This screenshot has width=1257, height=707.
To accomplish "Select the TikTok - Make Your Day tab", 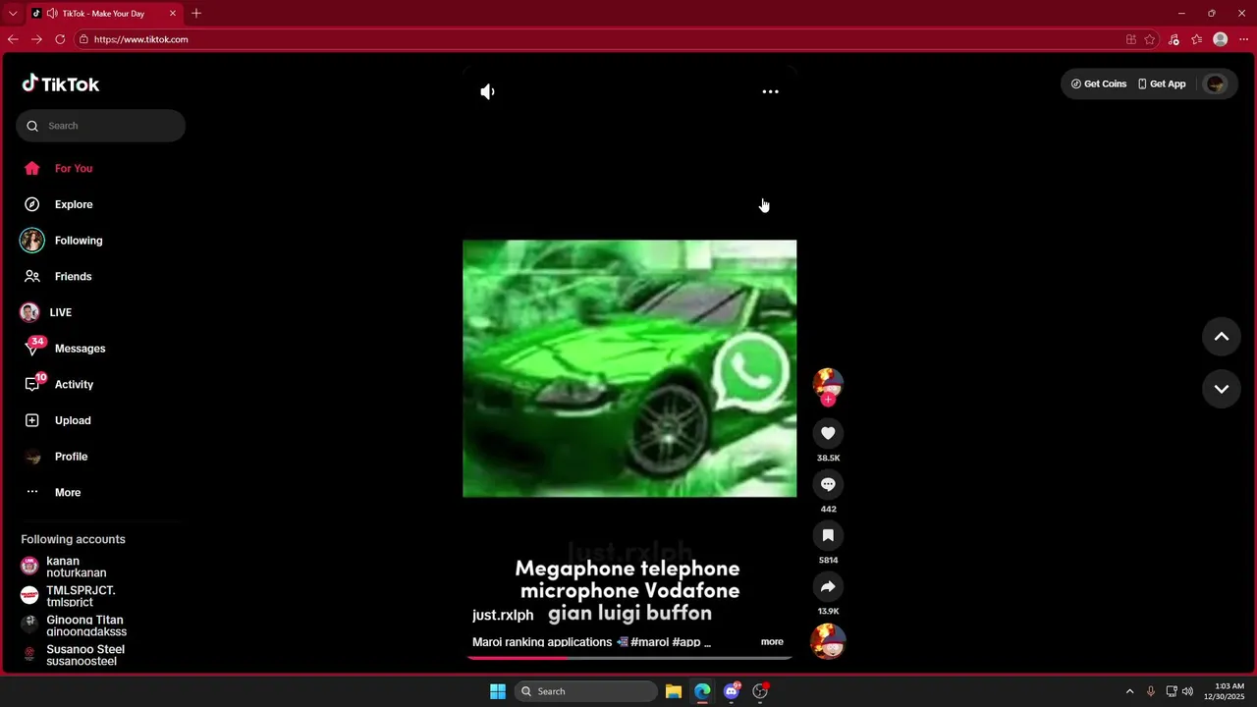I will pos(103,14).
